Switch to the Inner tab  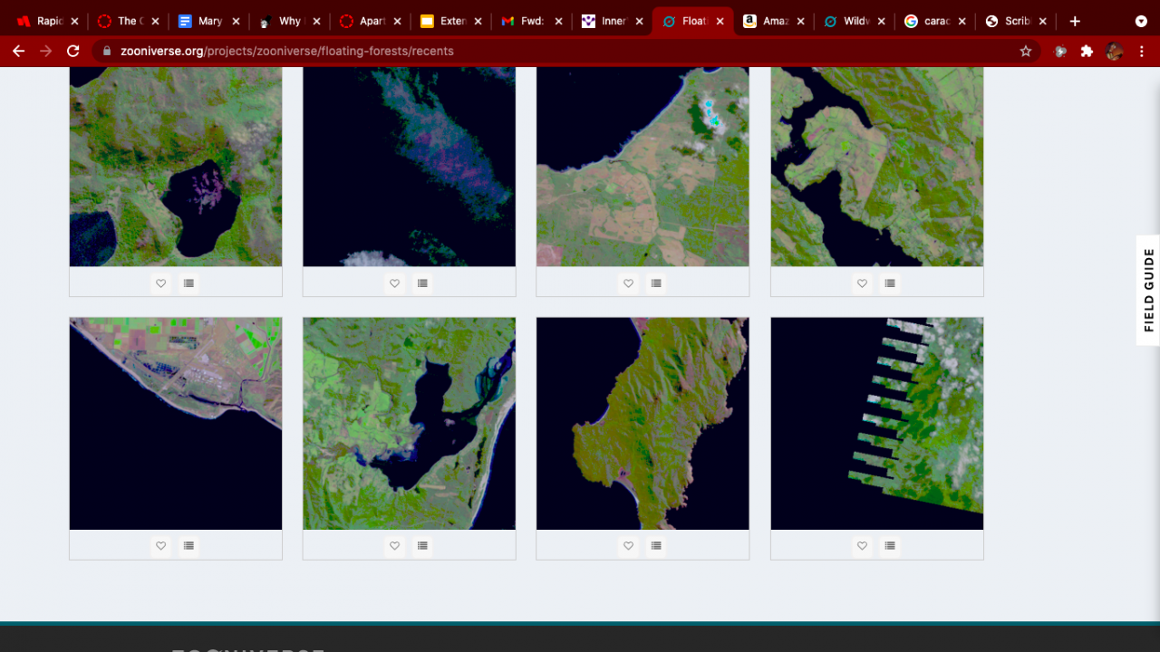coord(612,21)
